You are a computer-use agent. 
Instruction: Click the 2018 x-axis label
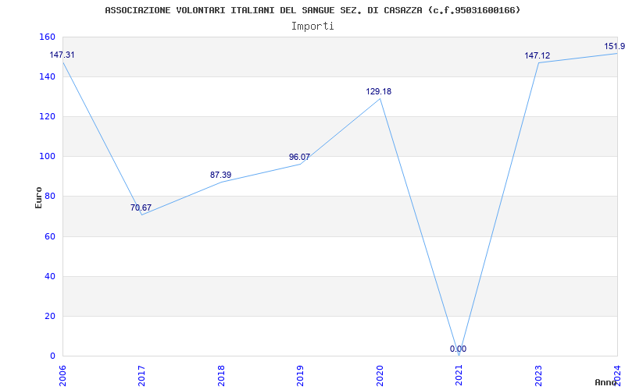221,375
